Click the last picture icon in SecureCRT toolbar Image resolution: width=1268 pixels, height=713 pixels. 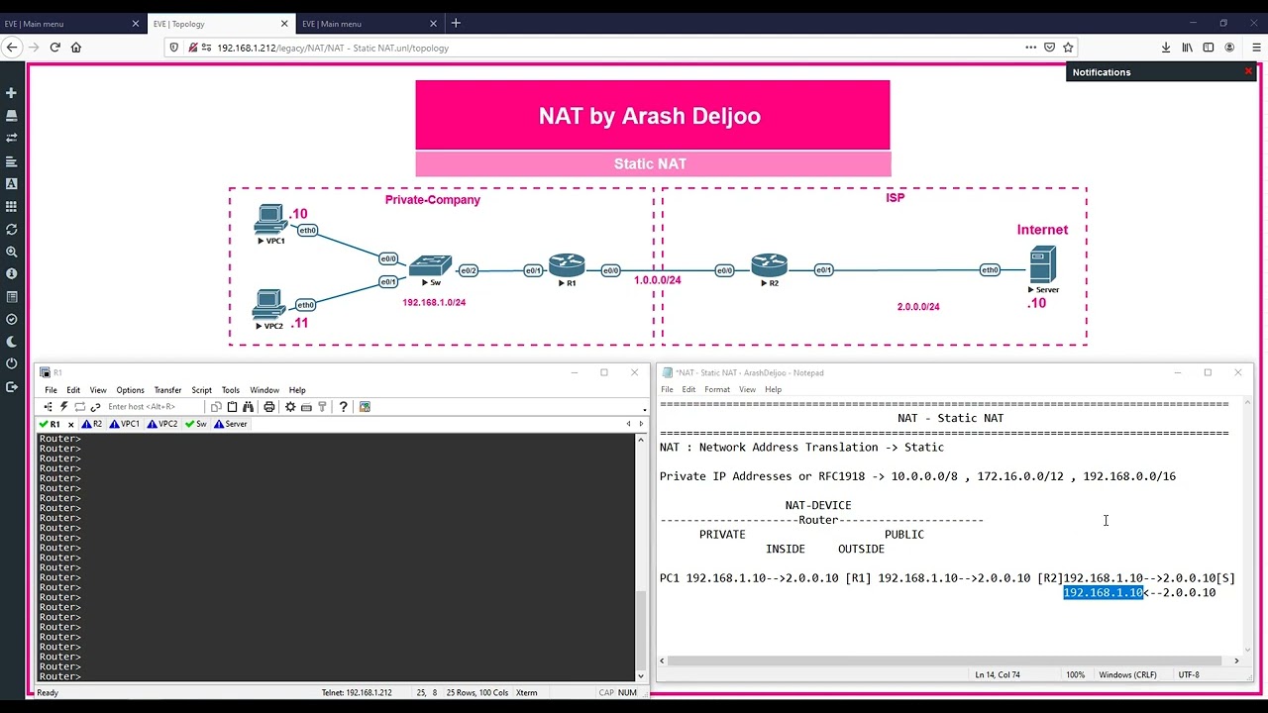coord(365,407)
